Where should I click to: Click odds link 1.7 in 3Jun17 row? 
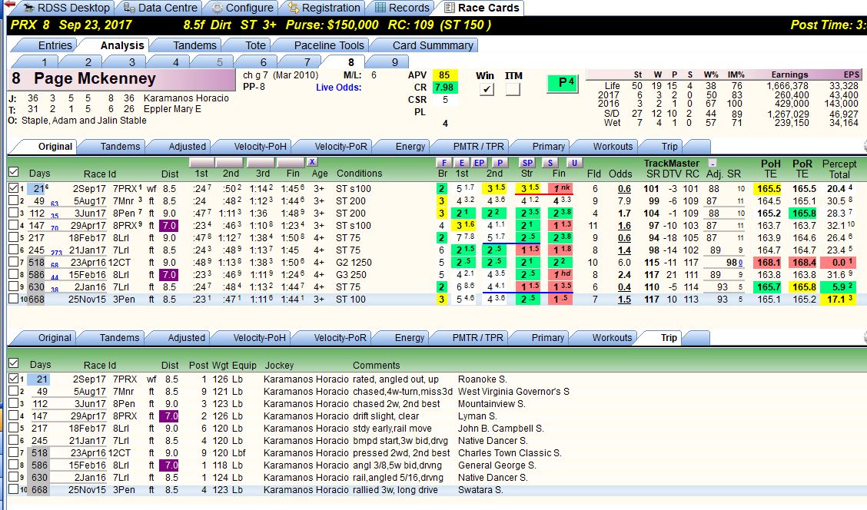coord(624,214)
